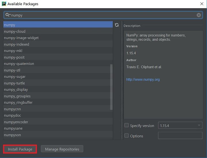Select numpy-quaternion package

(58, 64)
